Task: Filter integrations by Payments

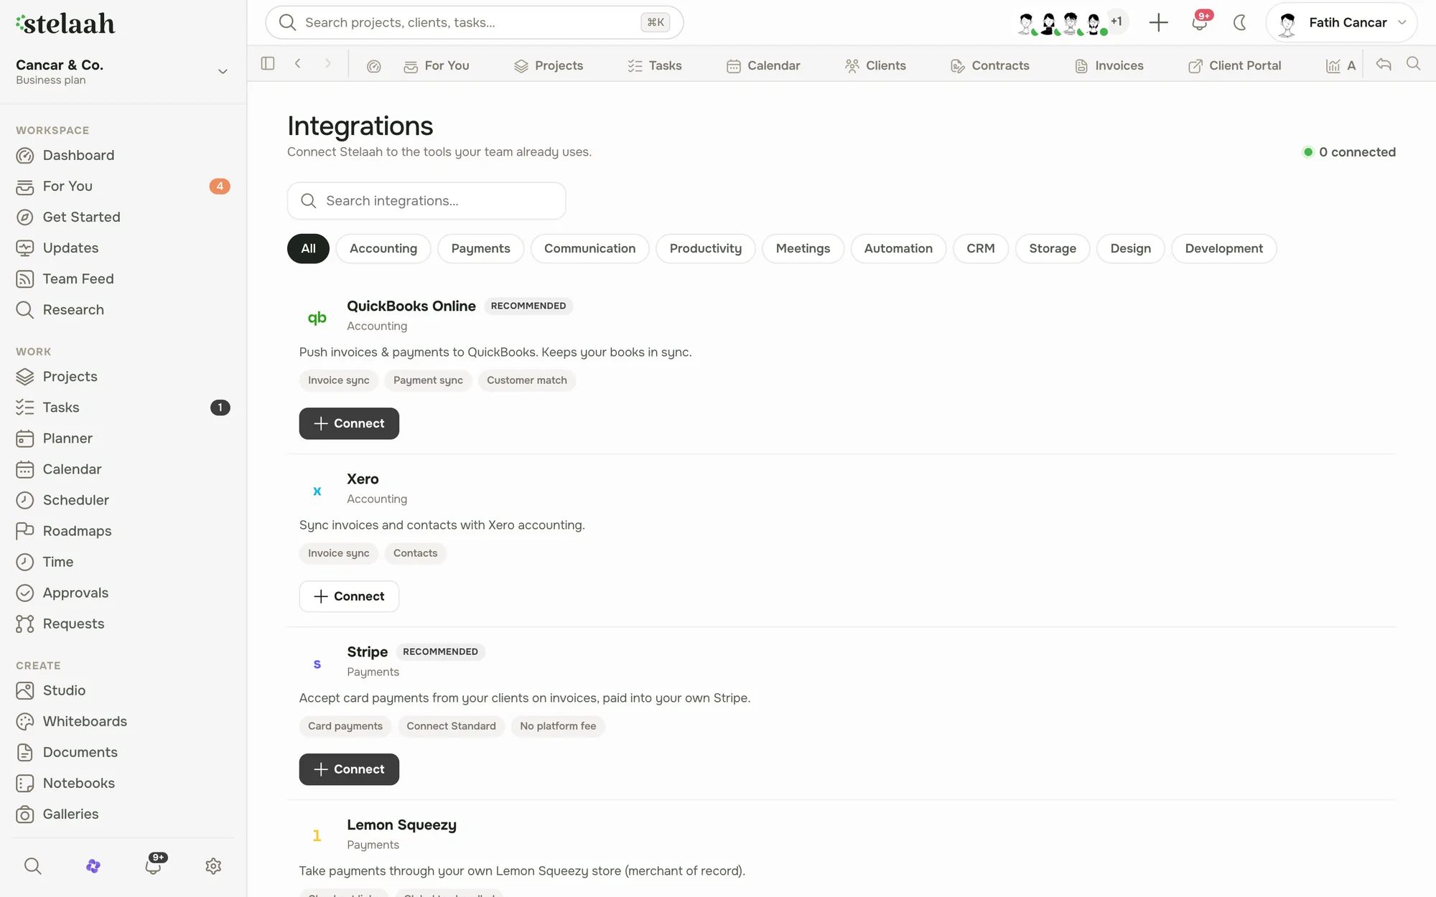Action: [x=480, y=248]
